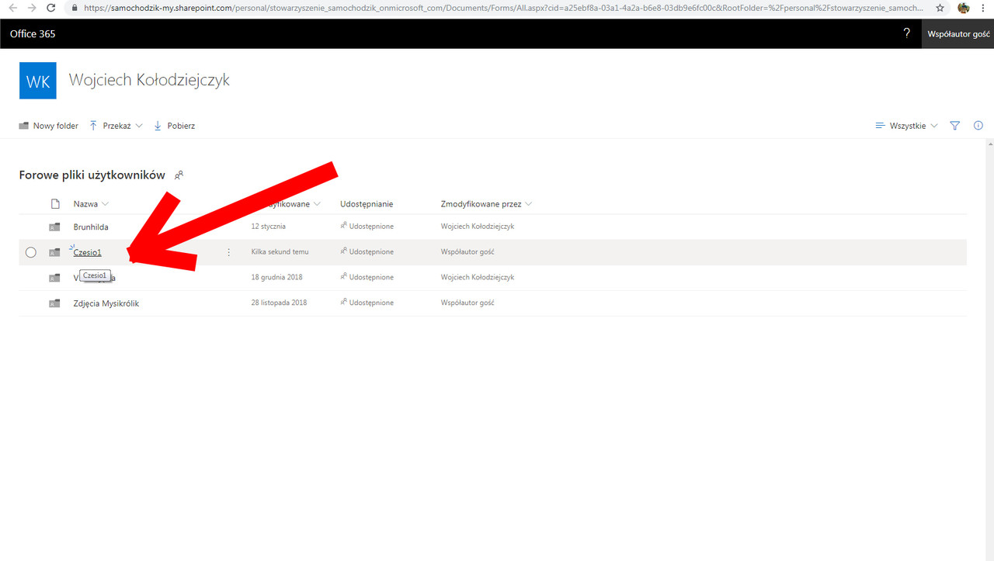The height and width of the screenshot is (561, 994).
Task: Click the view options list icon
Action: (x=880, y=125)
